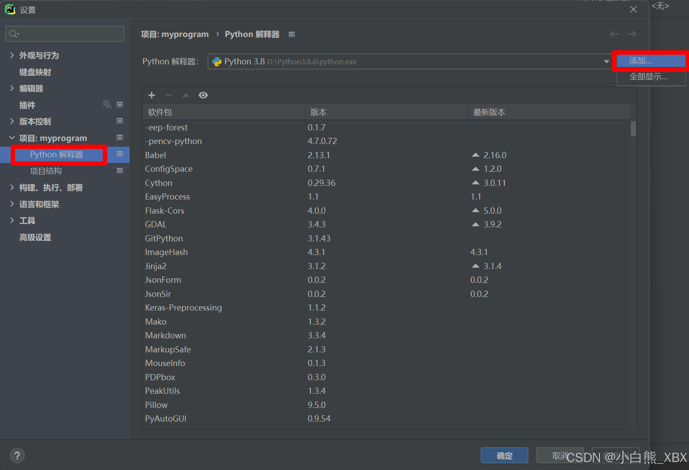
Task: Select the ImageHash package row
Action: (387, 252)
